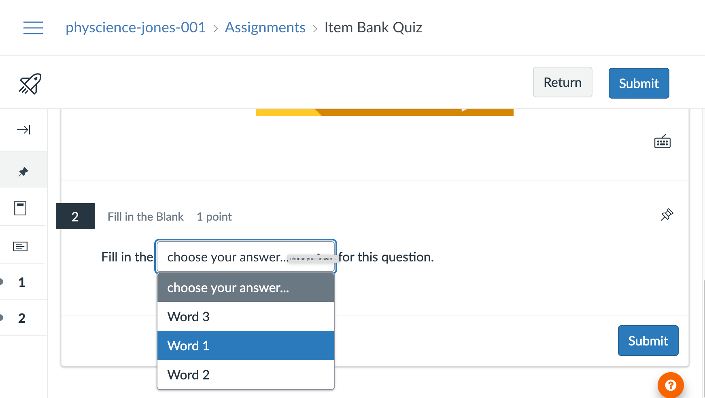705x398 pixels.
Task: Click the rocket icon
Action: 30,84
